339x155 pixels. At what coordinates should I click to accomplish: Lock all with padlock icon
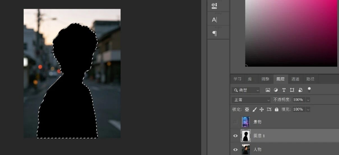[276, 109]
